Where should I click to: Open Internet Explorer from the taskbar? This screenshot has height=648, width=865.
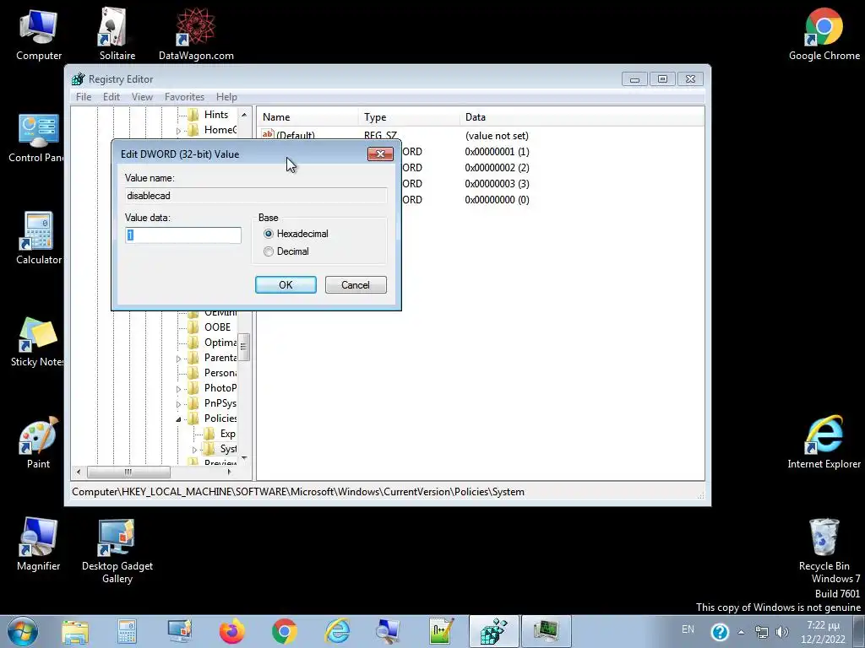337,631
